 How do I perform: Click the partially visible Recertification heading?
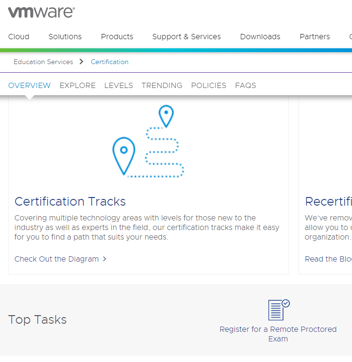click(328, 201)
